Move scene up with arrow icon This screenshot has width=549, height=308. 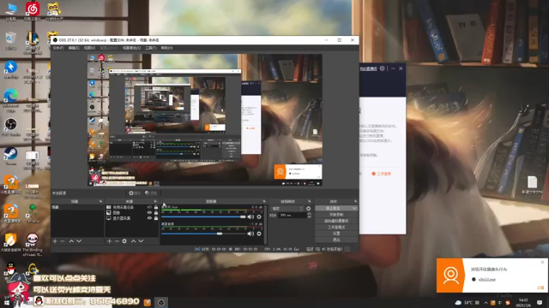pos(71,241)
